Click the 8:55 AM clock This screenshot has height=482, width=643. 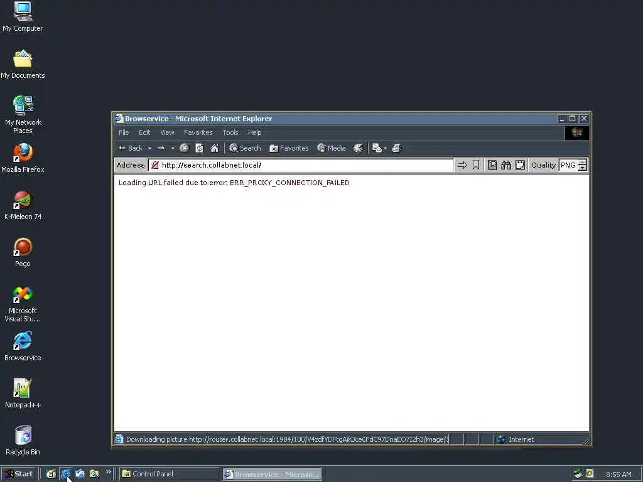coord(619,474)
